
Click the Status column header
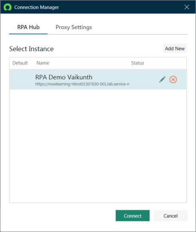click(x=138, y=63)
